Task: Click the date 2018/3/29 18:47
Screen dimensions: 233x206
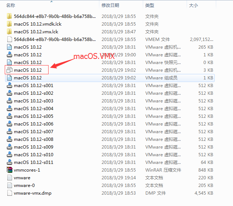Action: 119,32
